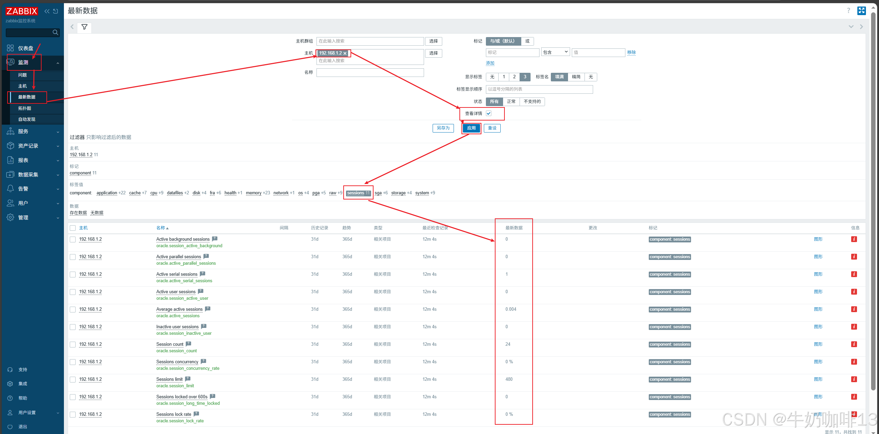Open 图形 link for Average active sessions

(x=818, y=309)
